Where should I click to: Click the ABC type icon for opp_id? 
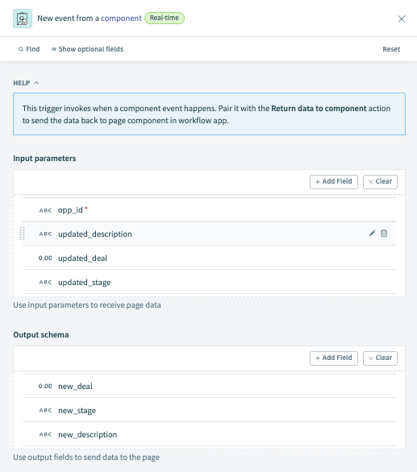pos(45,210)
